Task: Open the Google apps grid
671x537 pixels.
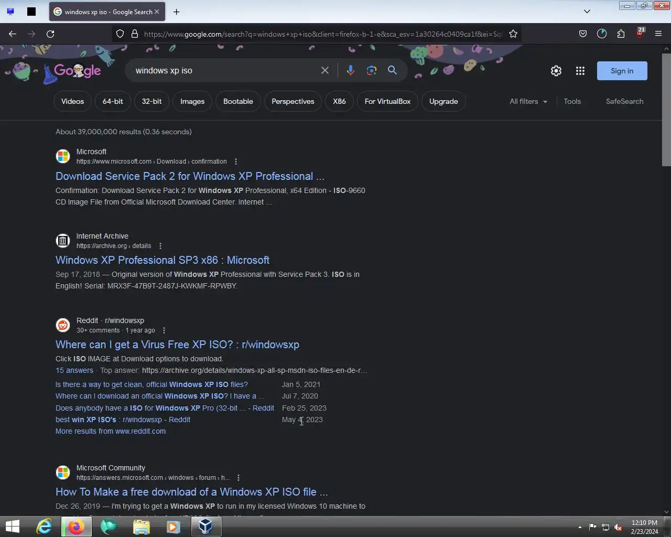Action: [x=580, y=71]
